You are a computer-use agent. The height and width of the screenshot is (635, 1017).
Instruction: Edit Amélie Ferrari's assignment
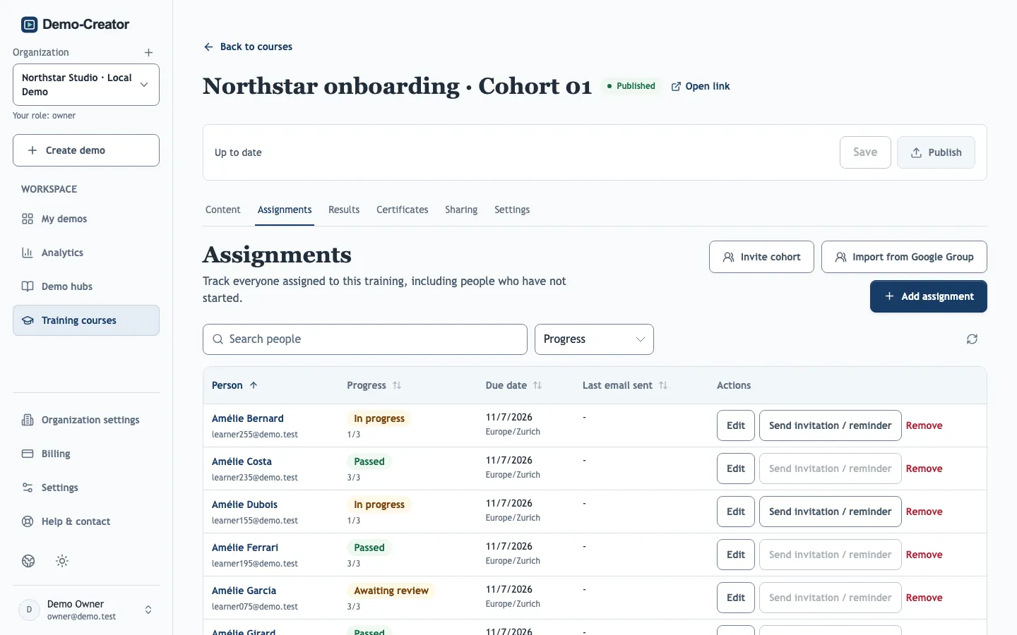tap(736, 555)
